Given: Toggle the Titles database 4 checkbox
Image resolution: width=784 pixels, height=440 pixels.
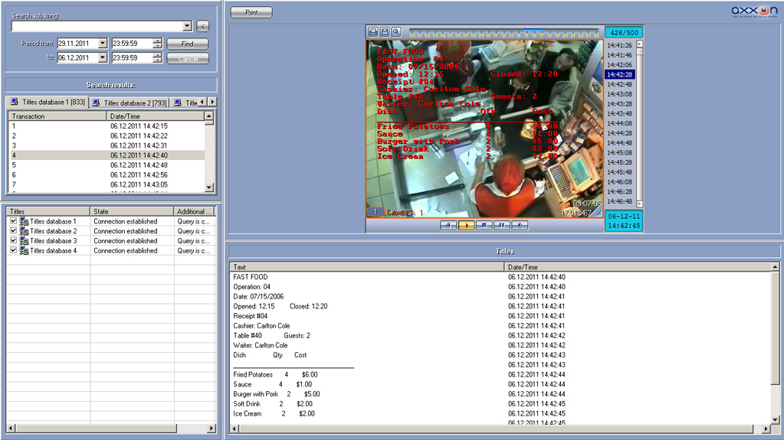Looking at the screenshot, I should (x=13, y=251).
